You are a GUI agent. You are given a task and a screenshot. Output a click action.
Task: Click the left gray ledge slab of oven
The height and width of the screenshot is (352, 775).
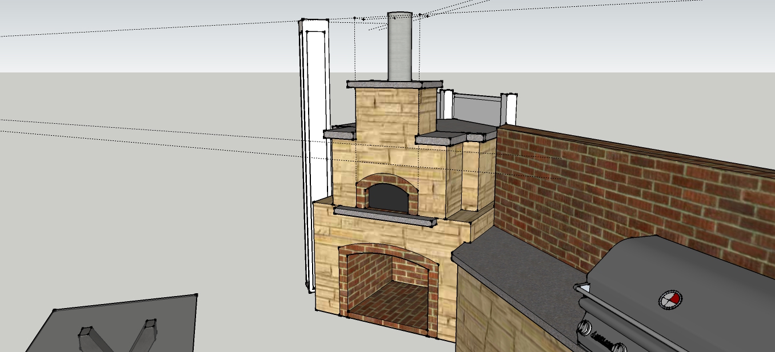340,132
